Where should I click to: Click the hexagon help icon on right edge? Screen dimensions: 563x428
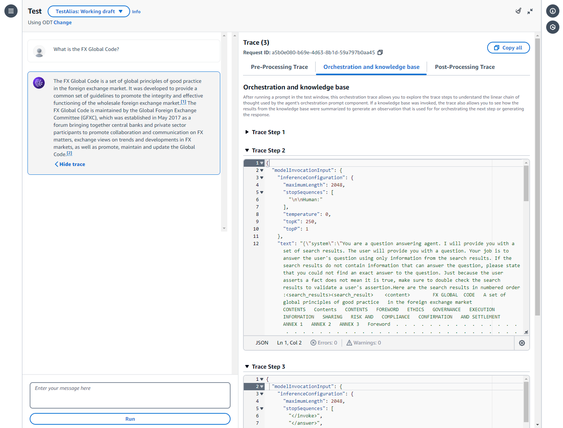pyautogui.click(x=553, y=27)
